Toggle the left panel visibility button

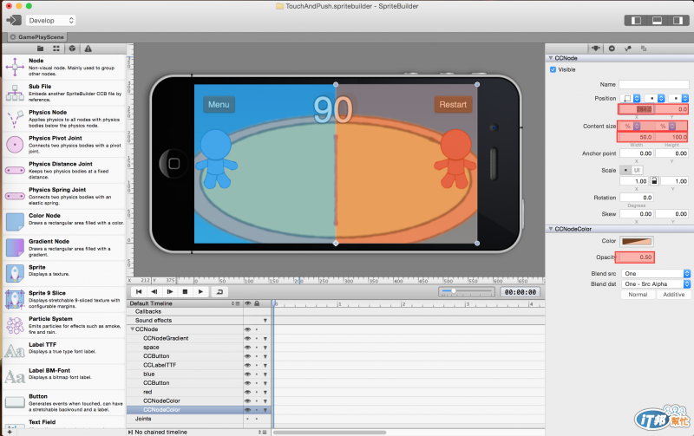(636, 20)
